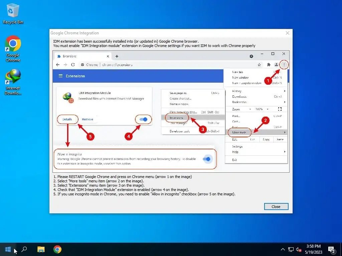The image size is (342, 256).
Task: Click the line 'You must enable "IDM Integration module"'
Action: pos(154,46)
